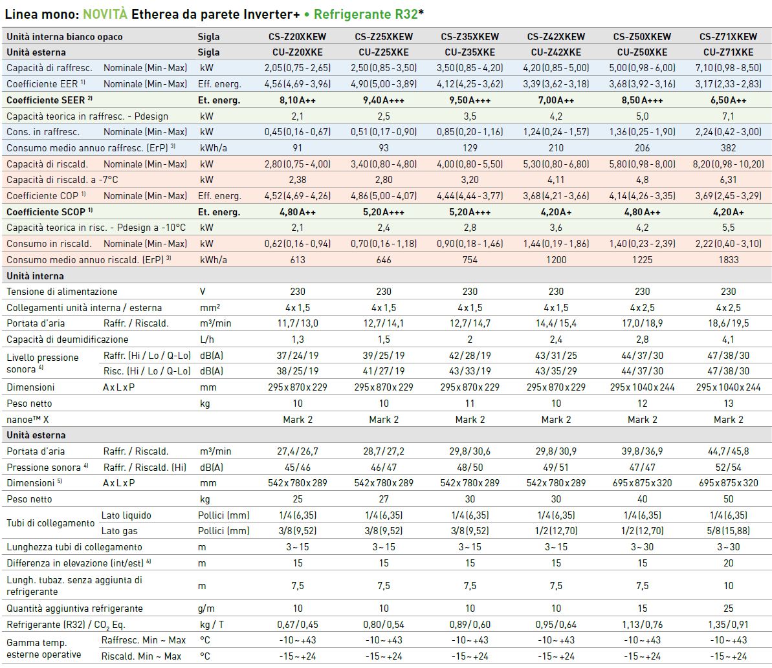Click the CS-Z50XKEW model header

point(642,37)
